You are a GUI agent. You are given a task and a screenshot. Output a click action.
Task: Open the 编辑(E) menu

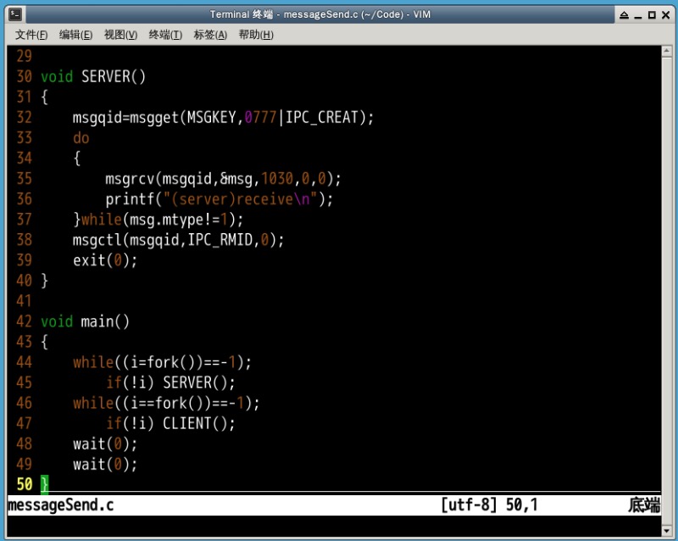tap(75, 35)
